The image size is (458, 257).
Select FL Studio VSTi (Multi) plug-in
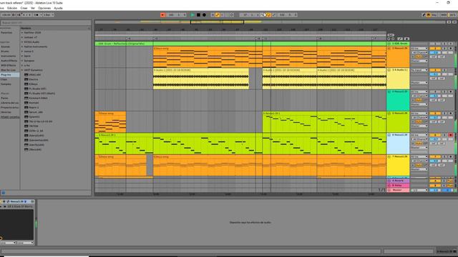[x=42, y=94]
